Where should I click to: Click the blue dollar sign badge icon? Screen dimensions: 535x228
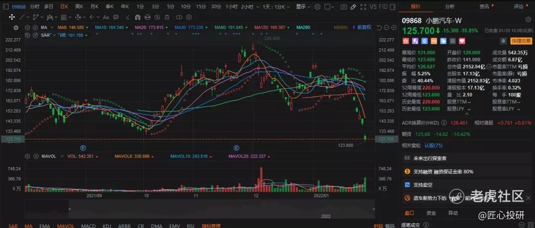(425, 41)
